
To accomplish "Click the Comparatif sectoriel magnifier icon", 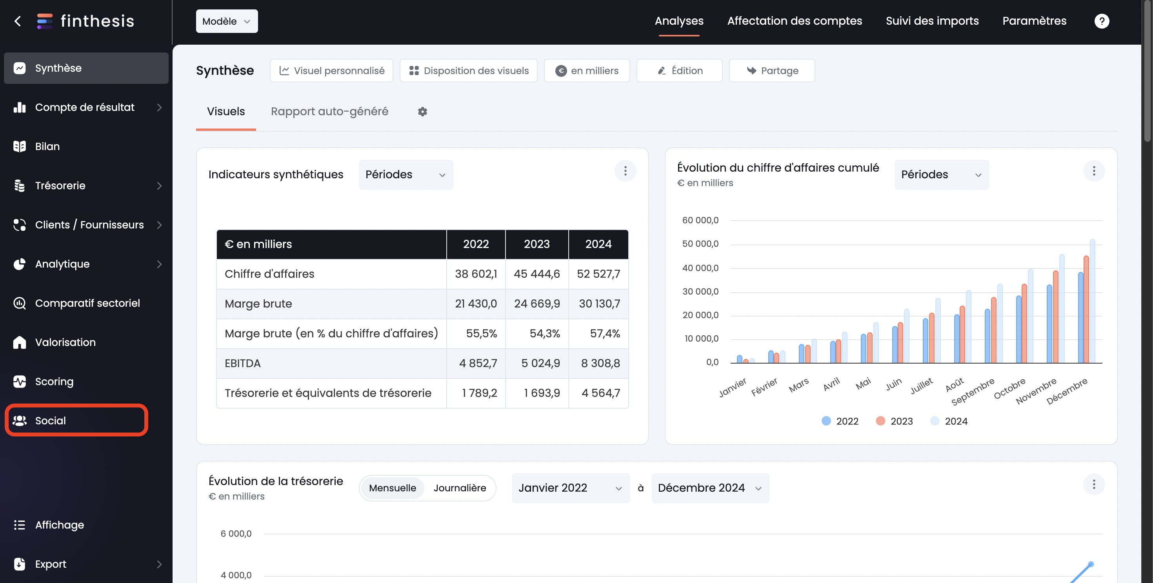I will click(x=19, y=303).
